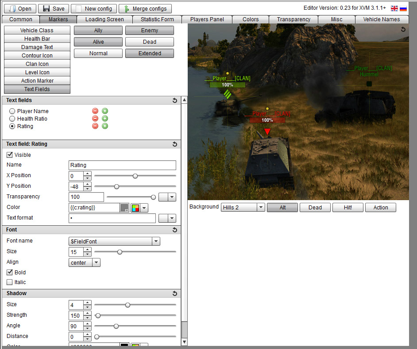Toggle the Ally marker button

(x=98, y=30)
